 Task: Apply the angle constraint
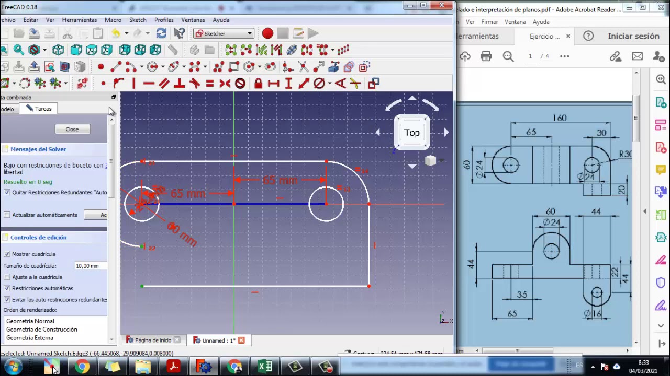point(340,83)
